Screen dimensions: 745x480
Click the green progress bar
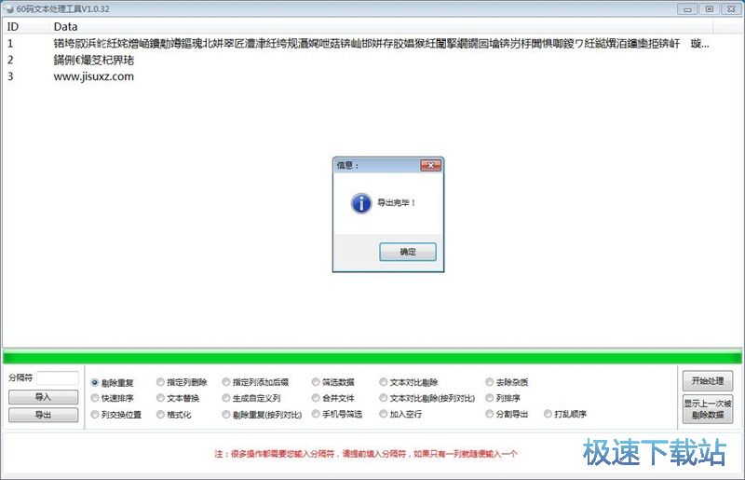click(x=372, y=357)
